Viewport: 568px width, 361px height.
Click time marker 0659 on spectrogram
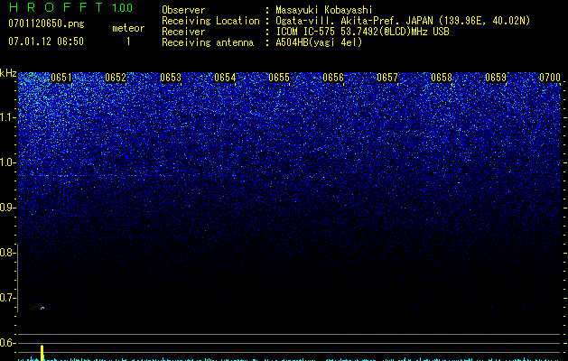(496, 78)
